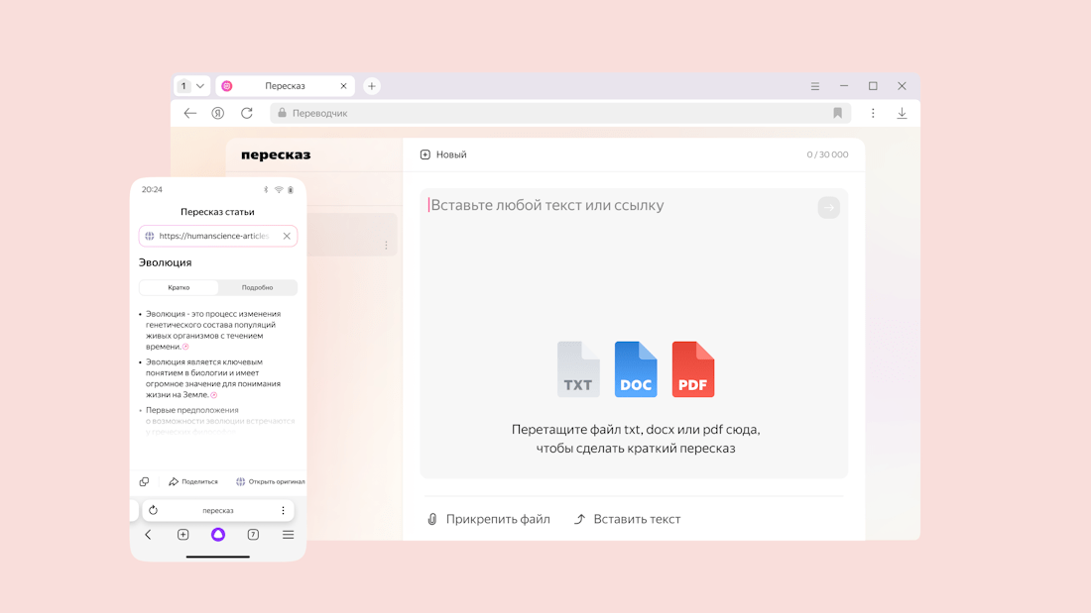
Task: Reload the page with desktop refresh icon
Action: [247, 113]
